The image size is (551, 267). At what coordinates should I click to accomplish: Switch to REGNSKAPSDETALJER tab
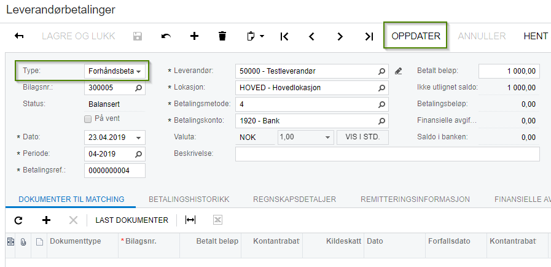[x=294, y=199]
